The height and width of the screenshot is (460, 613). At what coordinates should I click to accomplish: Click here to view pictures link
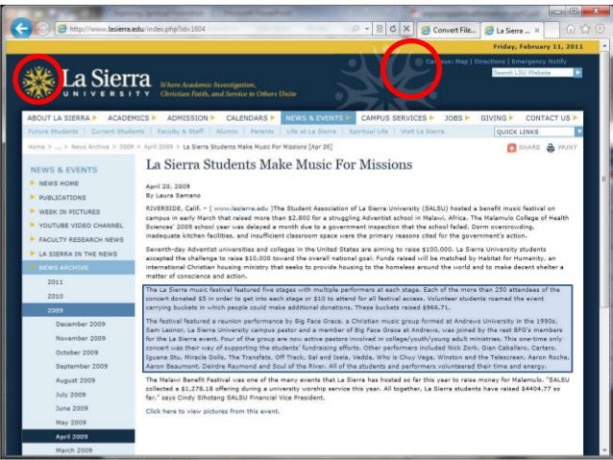pos(212,411)
